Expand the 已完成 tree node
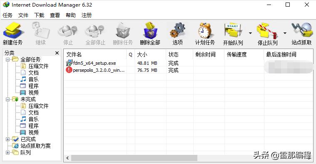316x164 pixels. pyautogui.click(x=7, y=139)
